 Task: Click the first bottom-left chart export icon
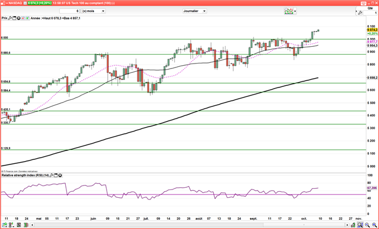5,225
